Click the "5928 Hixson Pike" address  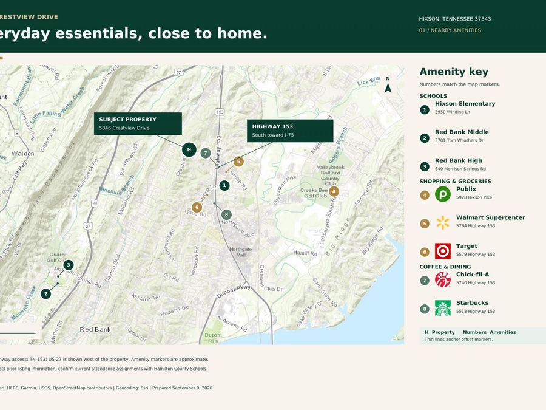[474, 197]
